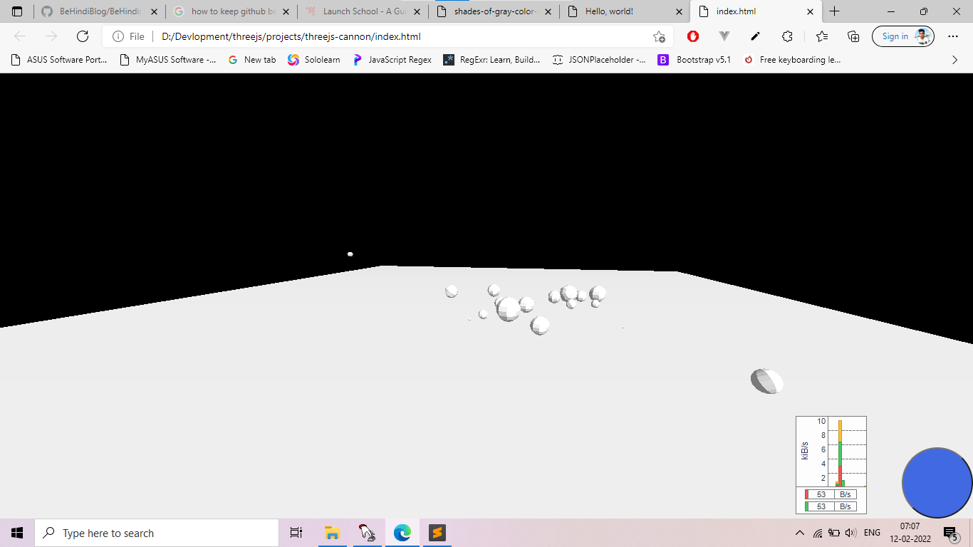The width and height of the screenshot is (973, 547).
Task: Open the Sololearn bookmark
Action: coord(314,60)
